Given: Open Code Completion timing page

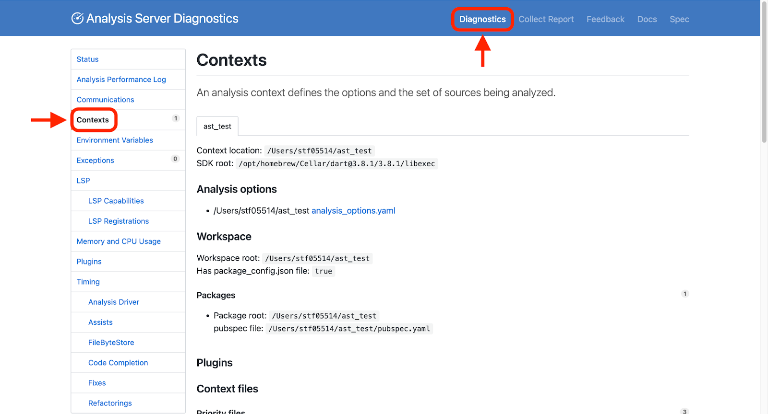Looking at the screenshot, I should click(118, 363).
